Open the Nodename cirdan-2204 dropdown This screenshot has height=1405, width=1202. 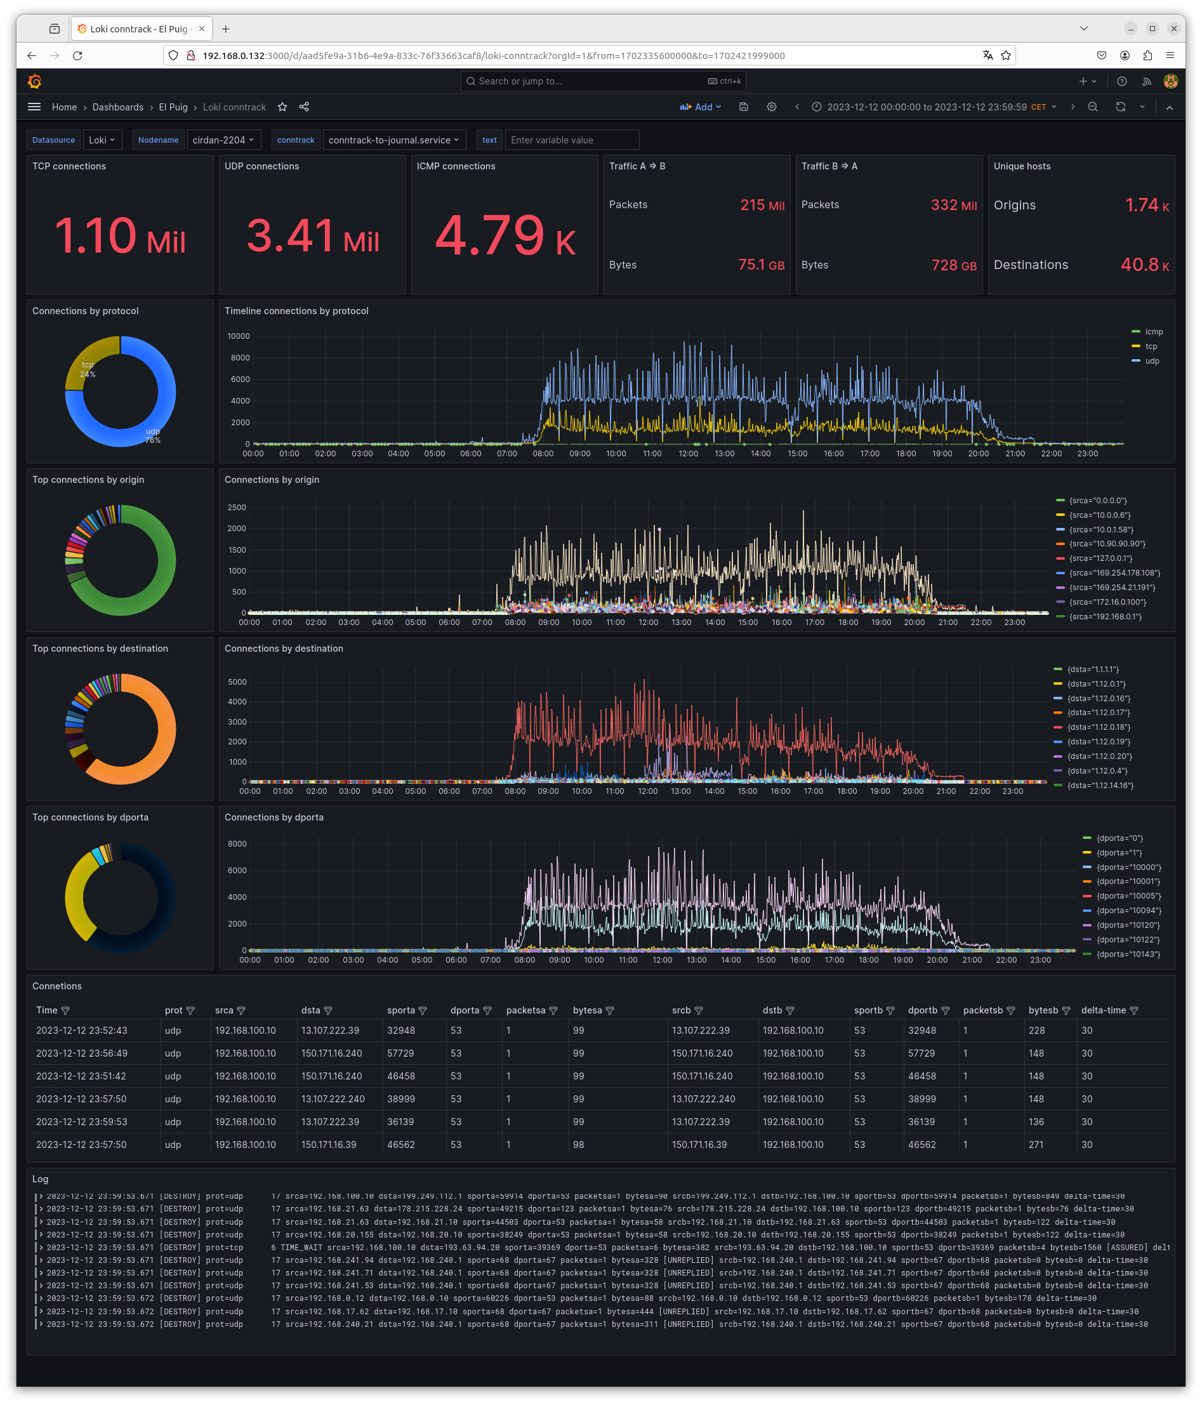(224, 140)
